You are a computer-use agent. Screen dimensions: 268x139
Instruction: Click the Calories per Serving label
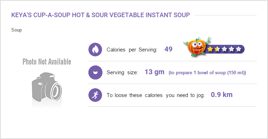(x=132, y=50)
